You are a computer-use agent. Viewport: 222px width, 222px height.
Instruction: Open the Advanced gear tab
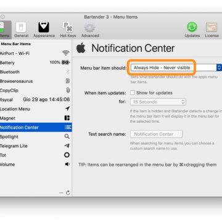click(x=90, y=30)
